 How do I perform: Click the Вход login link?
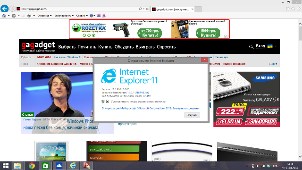(x=260, y=46)
